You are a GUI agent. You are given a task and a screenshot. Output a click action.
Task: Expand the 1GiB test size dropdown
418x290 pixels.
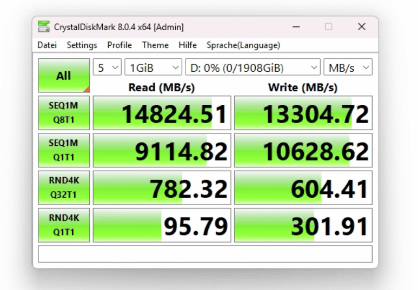(x=153, y=67)
